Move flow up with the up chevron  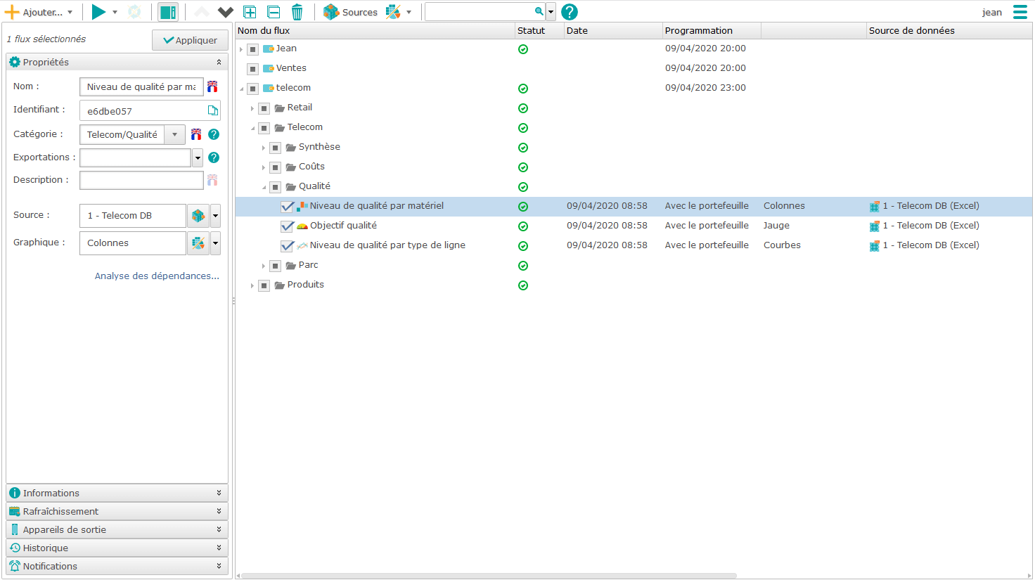click(x=202, y=12)
